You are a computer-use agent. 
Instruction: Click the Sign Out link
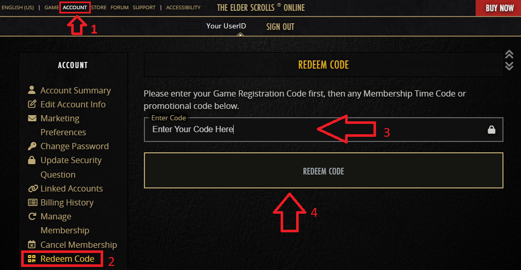[x=280, y=26]
